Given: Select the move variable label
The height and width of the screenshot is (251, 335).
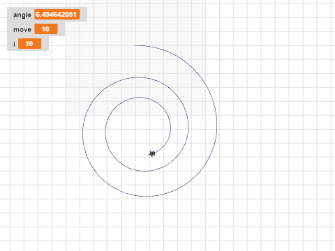Looking at the screenshot, I should (x=22, y=29).
